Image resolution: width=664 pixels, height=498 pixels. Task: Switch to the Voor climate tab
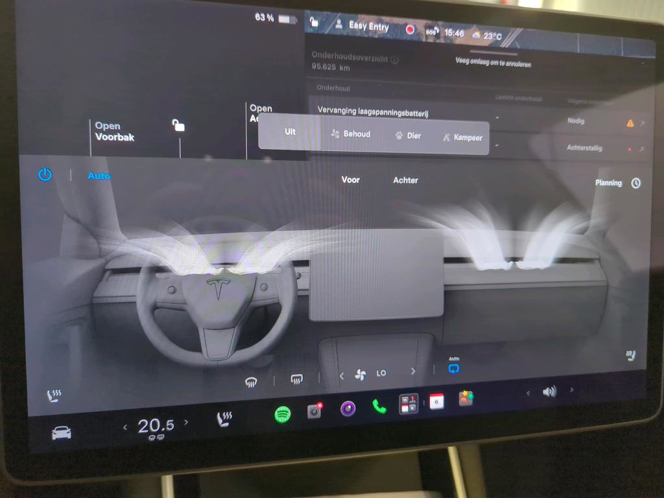[x=351, y=180]
